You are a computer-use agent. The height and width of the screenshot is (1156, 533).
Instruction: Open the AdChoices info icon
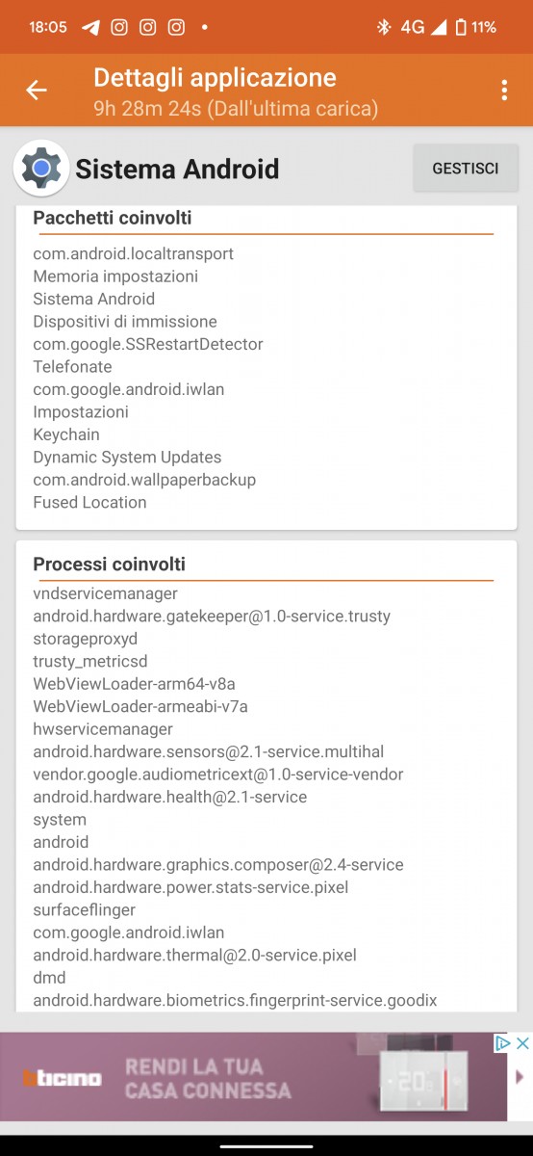coord(502,1043)
